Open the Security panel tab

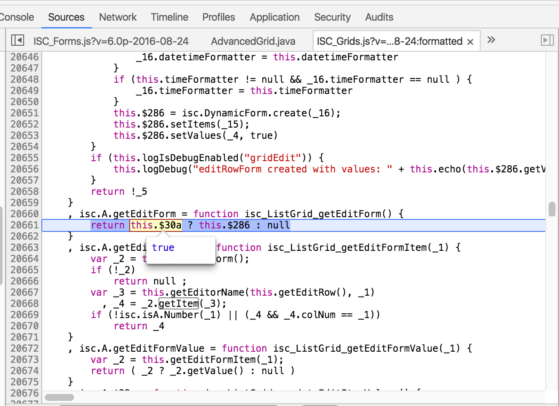coord(332,17)
